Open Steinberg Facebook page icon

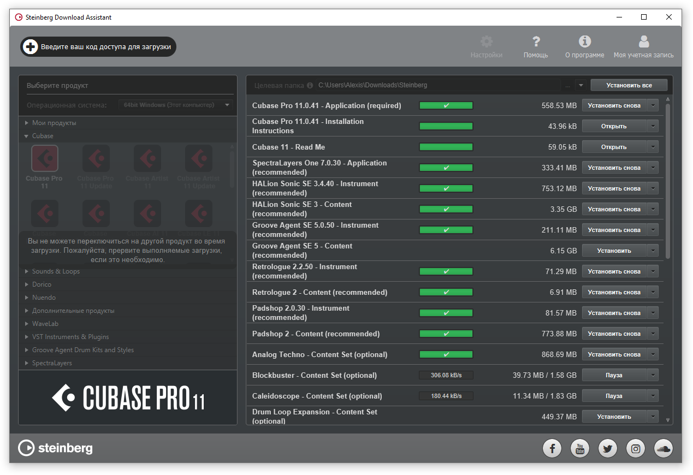click(x=552, y=449)
